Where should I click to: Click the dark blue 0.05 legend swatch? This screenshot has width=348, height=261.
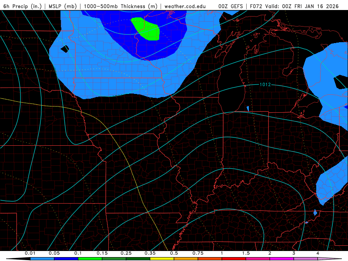(x=66, y=259)
